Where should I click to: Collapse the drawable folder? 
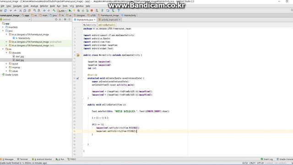point(6,53)
